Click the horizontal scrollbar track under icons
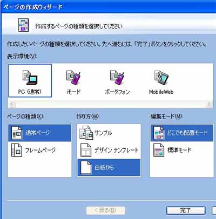Image resolution: width=216 pixels, height=219 pixels. pyautogui.click(x=111, y=104)
